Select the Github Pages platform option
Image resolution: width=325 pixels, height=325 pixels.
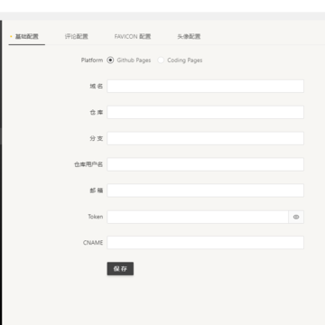tap(129, 60)
